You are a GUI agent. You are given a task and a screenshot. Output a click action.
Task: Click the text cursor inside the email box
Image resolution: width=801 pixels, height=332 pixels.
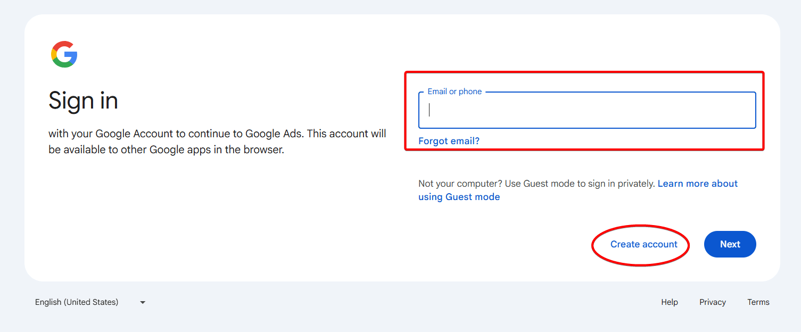[429, 110]
